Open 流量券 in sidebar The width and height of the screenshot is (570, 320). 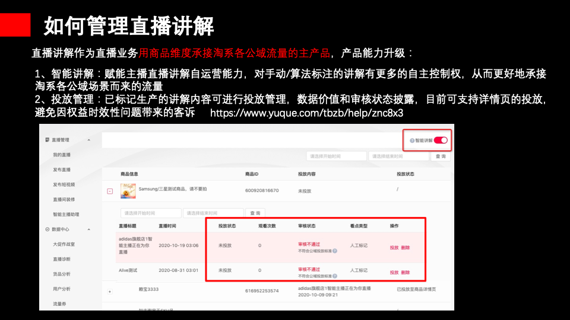[59, 304]
